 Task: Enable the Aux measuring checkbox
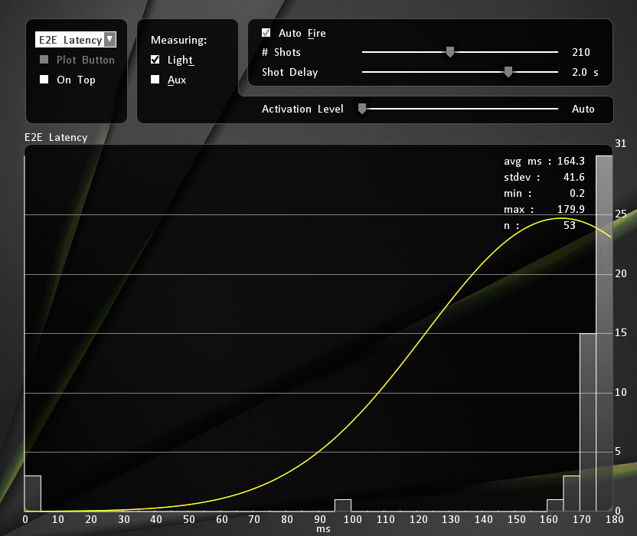pyautogui.click(x=155, y=80)
